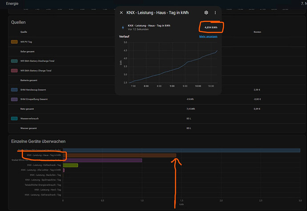The width and height of the screenshot is (307, 211).
Task: Close the KNX Leistung Haus dialog
Action: click(121, 13)
